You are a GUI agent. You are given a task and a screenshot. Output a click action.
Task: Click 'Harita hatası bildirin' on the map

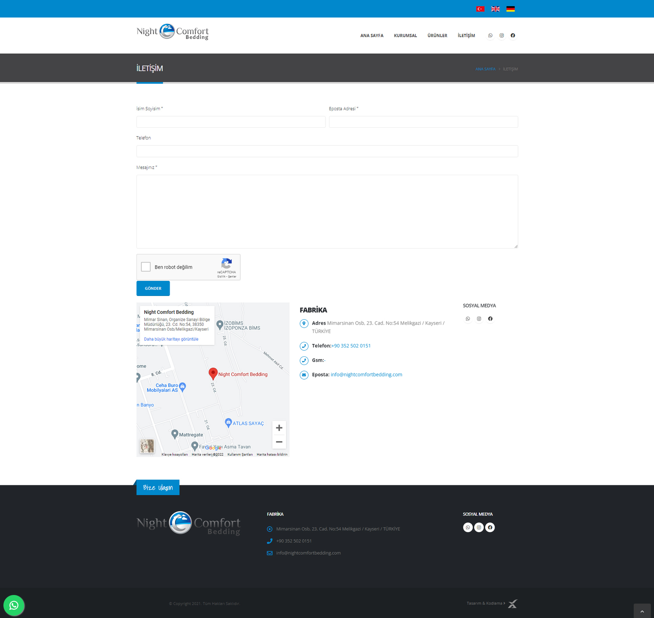tap(272, 454)
